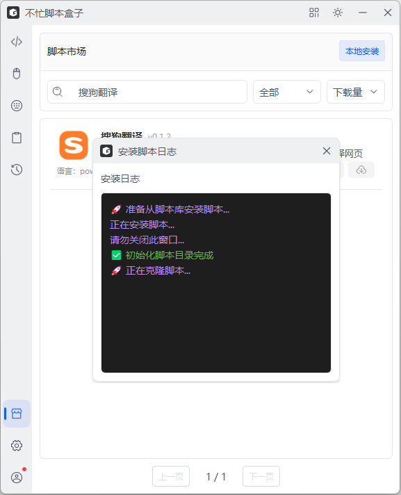Image resolution: width=401 pixels, height=495 pixels.
Task: Click log line 正在安装脚本...
Action: click(x=142, y=225)
